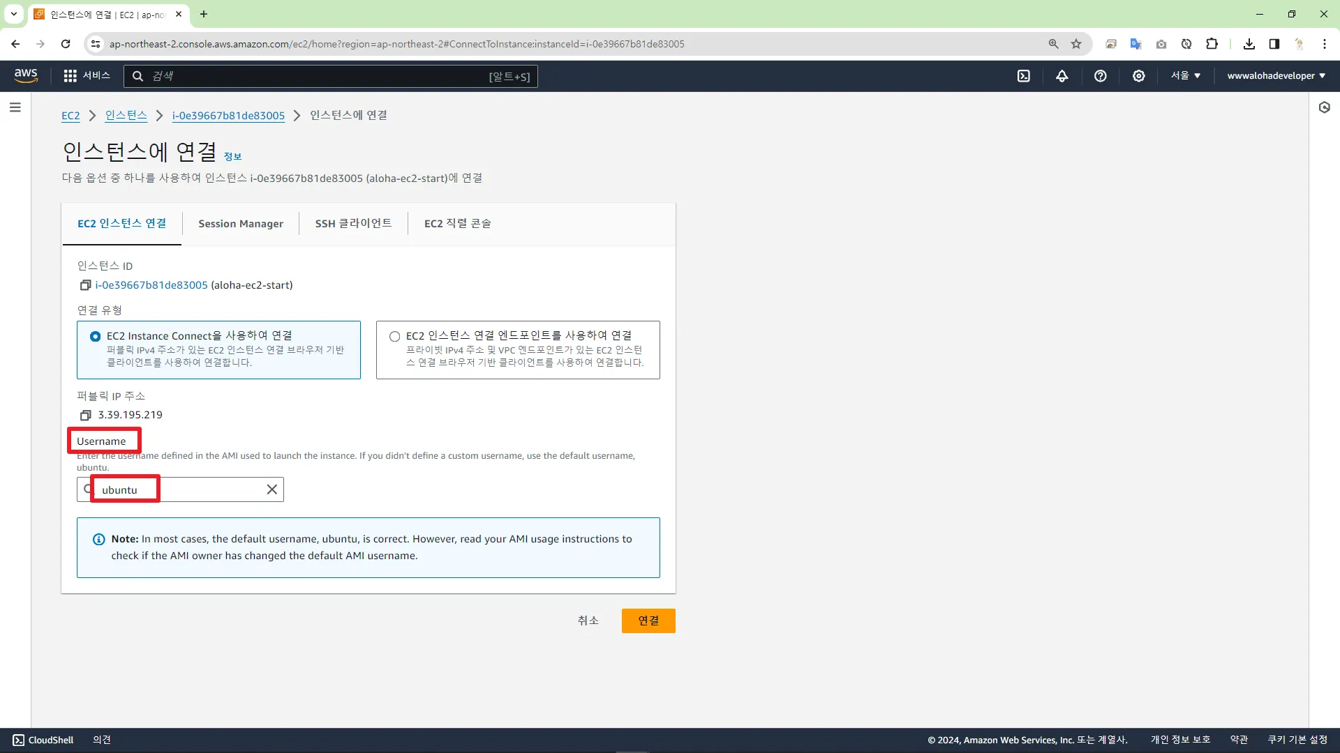
Task: Switch to the SSH 클라이언트 tab
Action: [353, 224]
